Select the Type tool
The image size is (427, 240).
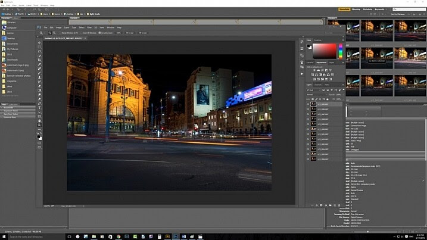click(39, 108)
